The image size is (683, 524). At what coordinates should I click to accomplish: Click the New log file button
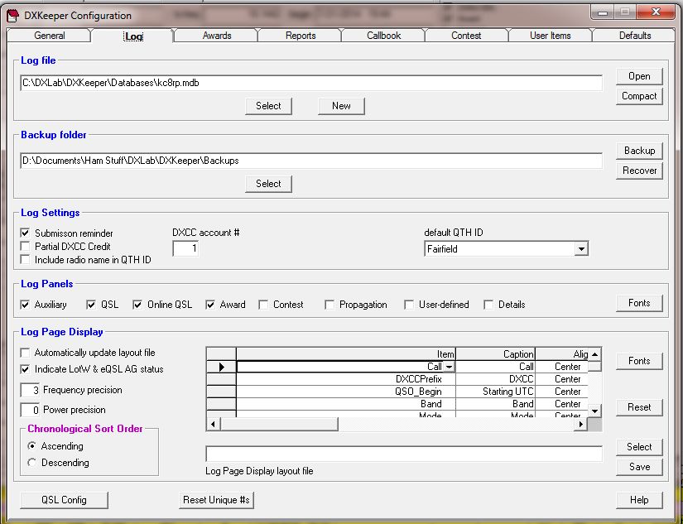(341, 106)
